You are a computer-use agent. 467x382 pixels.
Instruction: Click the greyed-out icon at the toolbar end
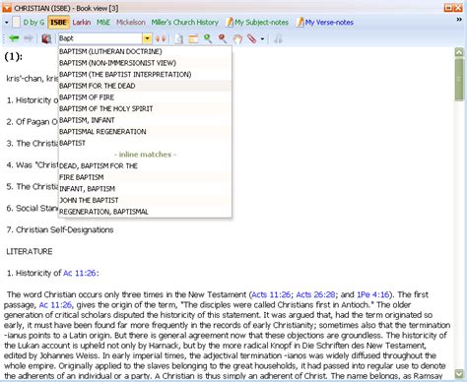point(278,38)
